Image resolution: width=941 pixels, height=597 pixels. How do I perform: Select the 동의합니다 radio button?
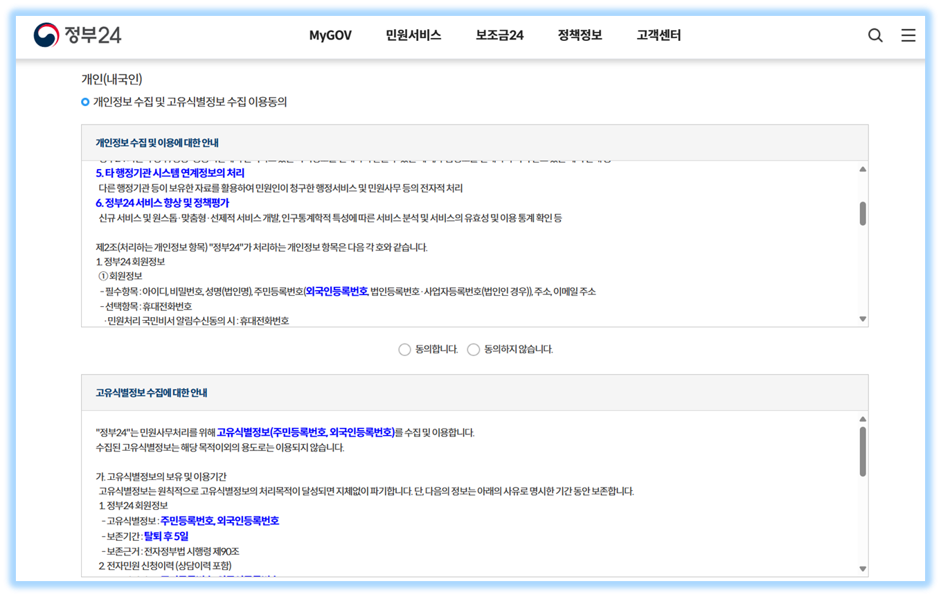[x=405, y=350]
